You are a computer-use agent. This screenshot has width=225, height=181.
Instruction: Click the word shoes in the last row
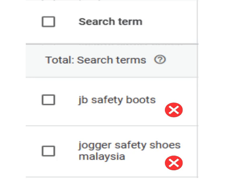(x=165, y=145)
